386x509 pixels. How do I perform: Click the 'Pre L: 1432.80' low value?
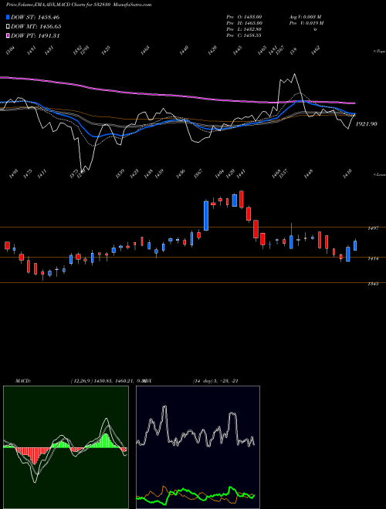click(244, 29)
